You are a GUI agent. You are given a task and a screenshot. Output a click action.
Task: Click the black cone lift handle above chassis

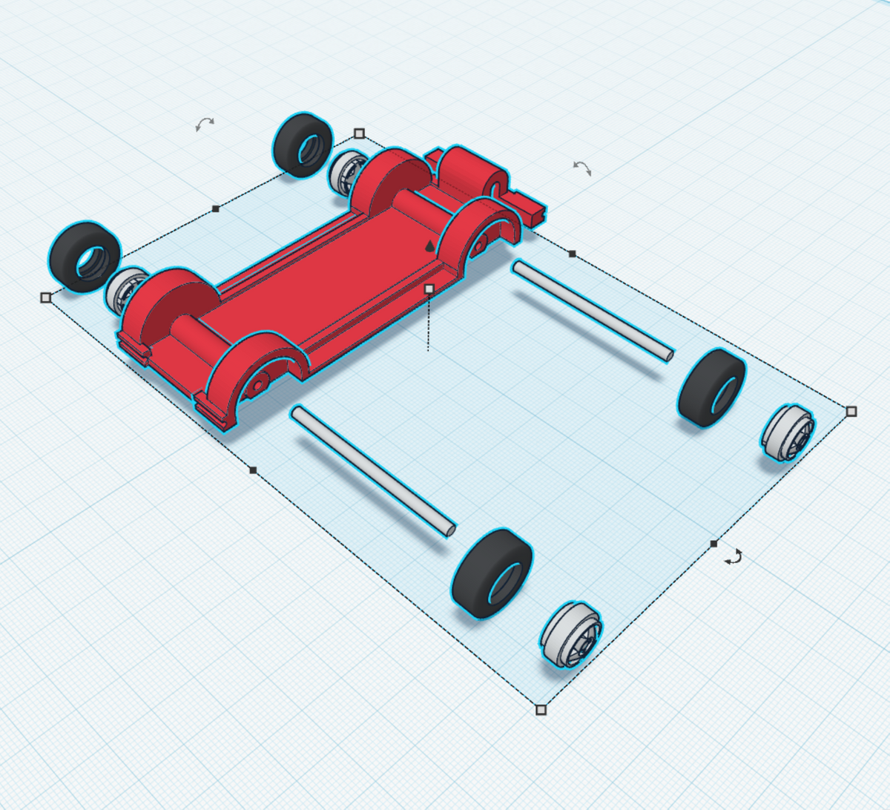[430, 246]
